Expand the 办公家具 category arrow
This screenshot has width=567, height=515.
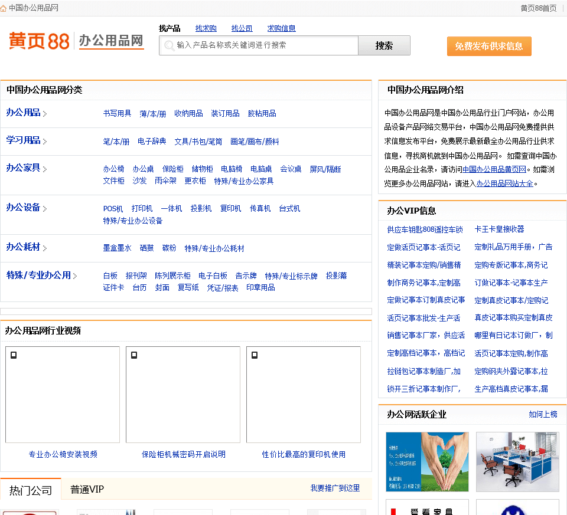pos(45,169)
